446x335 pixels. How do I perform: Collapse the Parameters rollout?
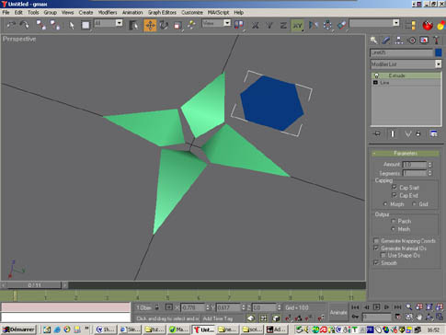pos(406,153)
